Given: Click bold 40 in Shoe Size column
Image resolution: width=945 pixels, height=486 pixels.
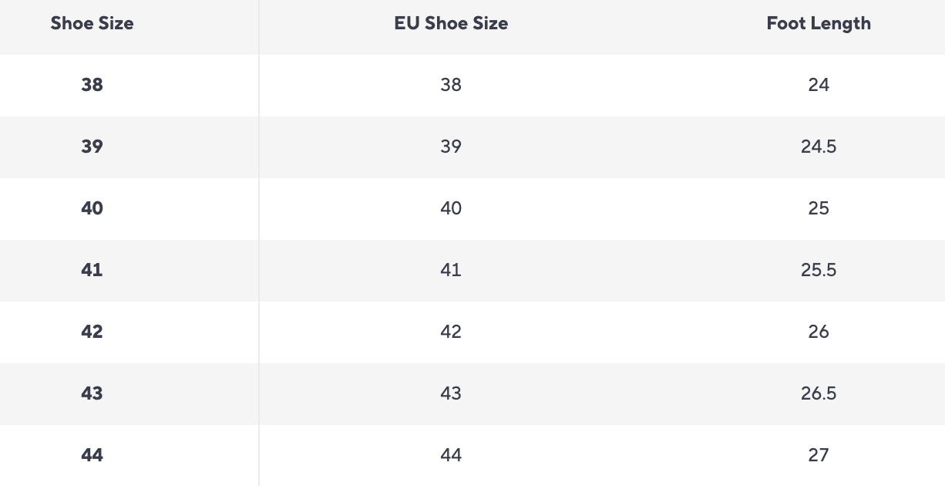Looking at the screenshot, I should tap(92, 208).
